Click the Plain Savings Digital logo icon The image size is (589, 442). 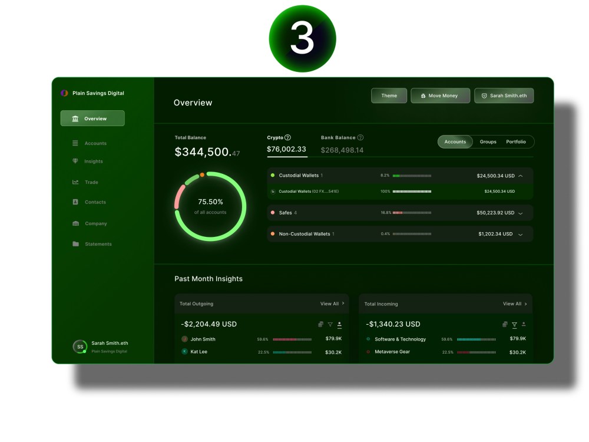tap(64, 93)
